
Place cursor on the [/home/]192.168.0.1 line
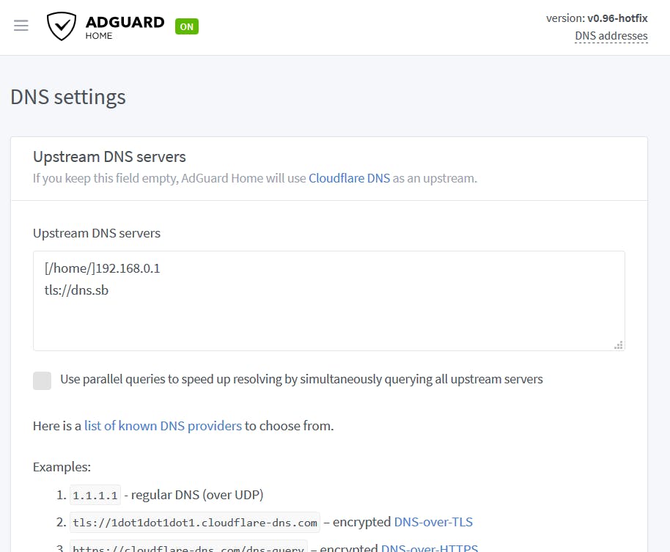pos(102,269)
